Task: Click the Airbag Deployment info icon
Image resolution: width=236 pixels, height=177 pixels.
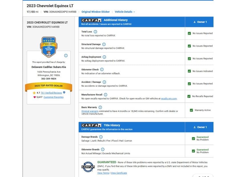Action: 104,57
